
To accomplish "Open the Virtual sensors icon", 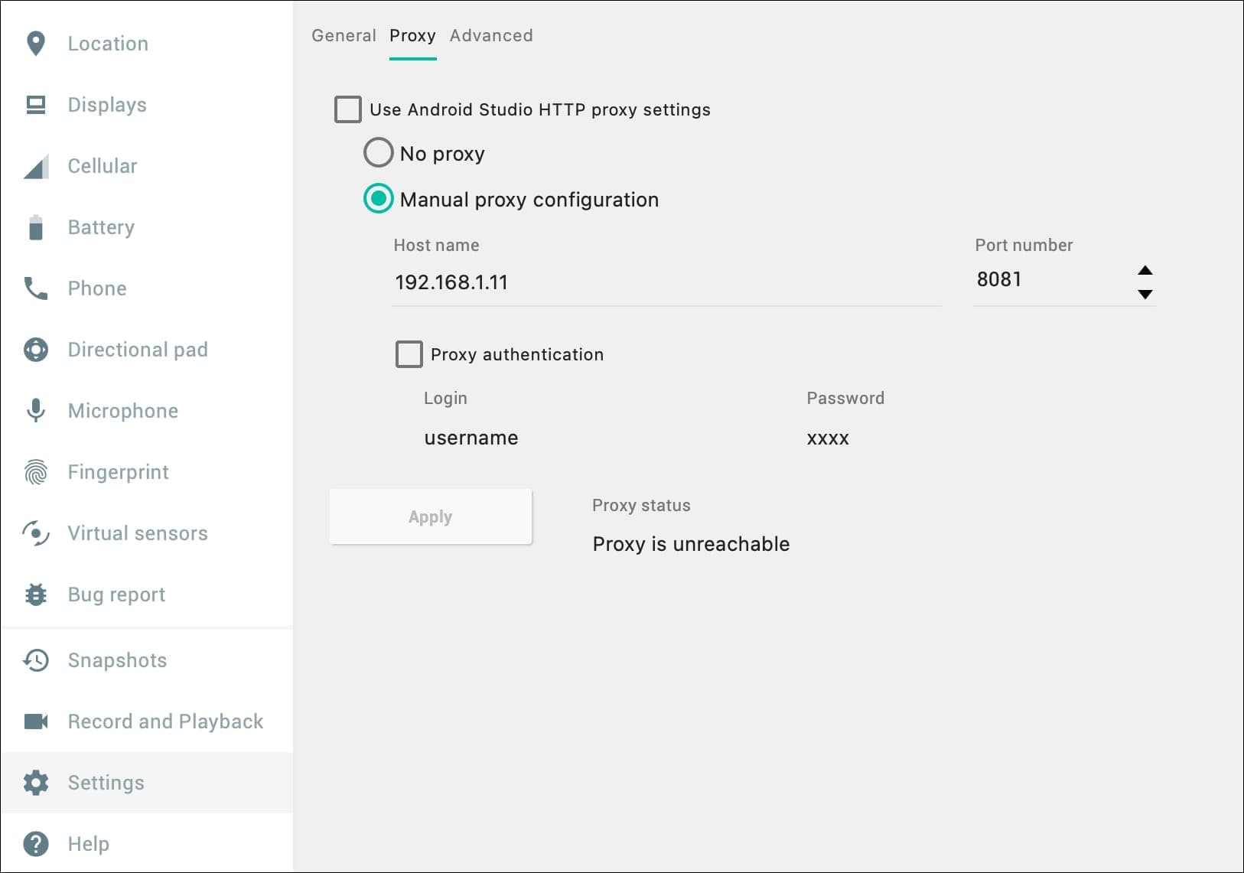I will 35,533.
